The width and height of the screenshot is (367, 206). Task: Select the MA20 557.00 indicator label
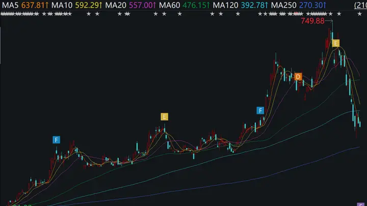[130, 5]
